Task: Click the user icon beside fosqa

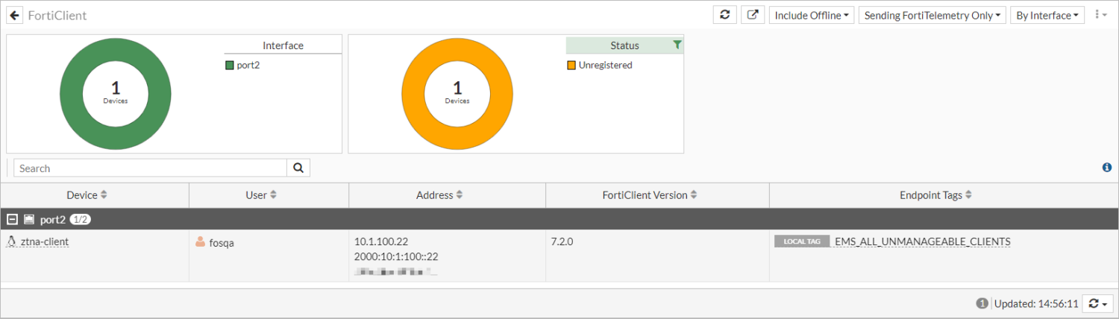Action: coord(200,241)
